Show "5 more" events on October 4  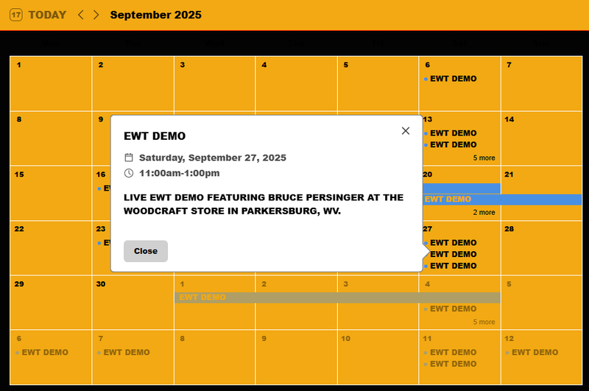click(484, 322)
